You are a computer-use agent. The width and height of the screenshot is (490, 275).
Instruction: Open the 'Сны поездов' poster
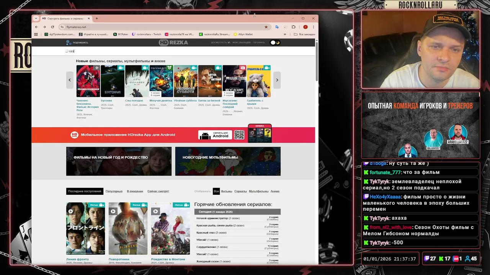[137, 81]
